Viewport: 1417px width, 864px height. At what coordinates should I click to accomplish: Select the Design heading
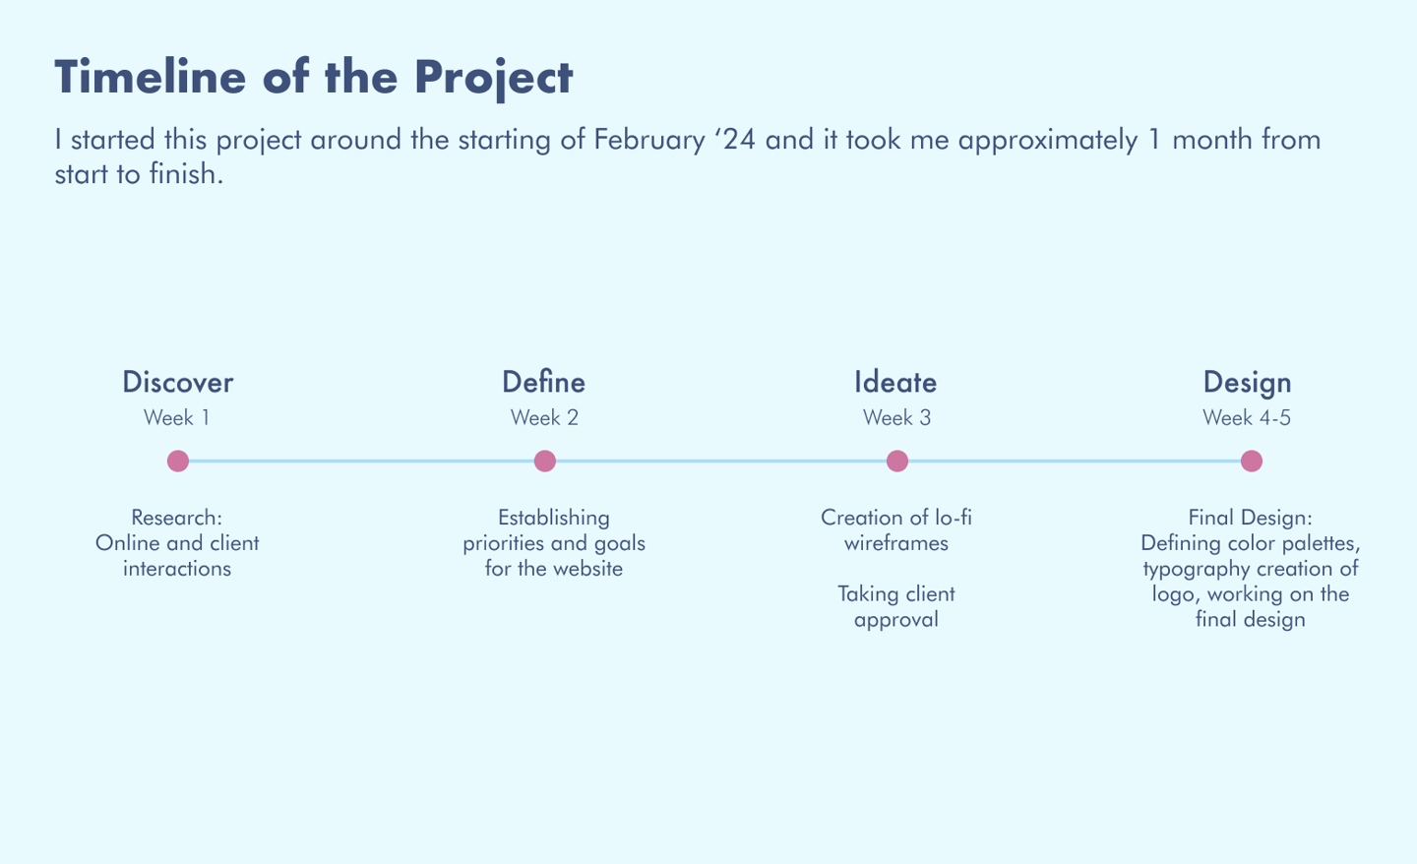pyautogui.click(x=1247, y=383)
